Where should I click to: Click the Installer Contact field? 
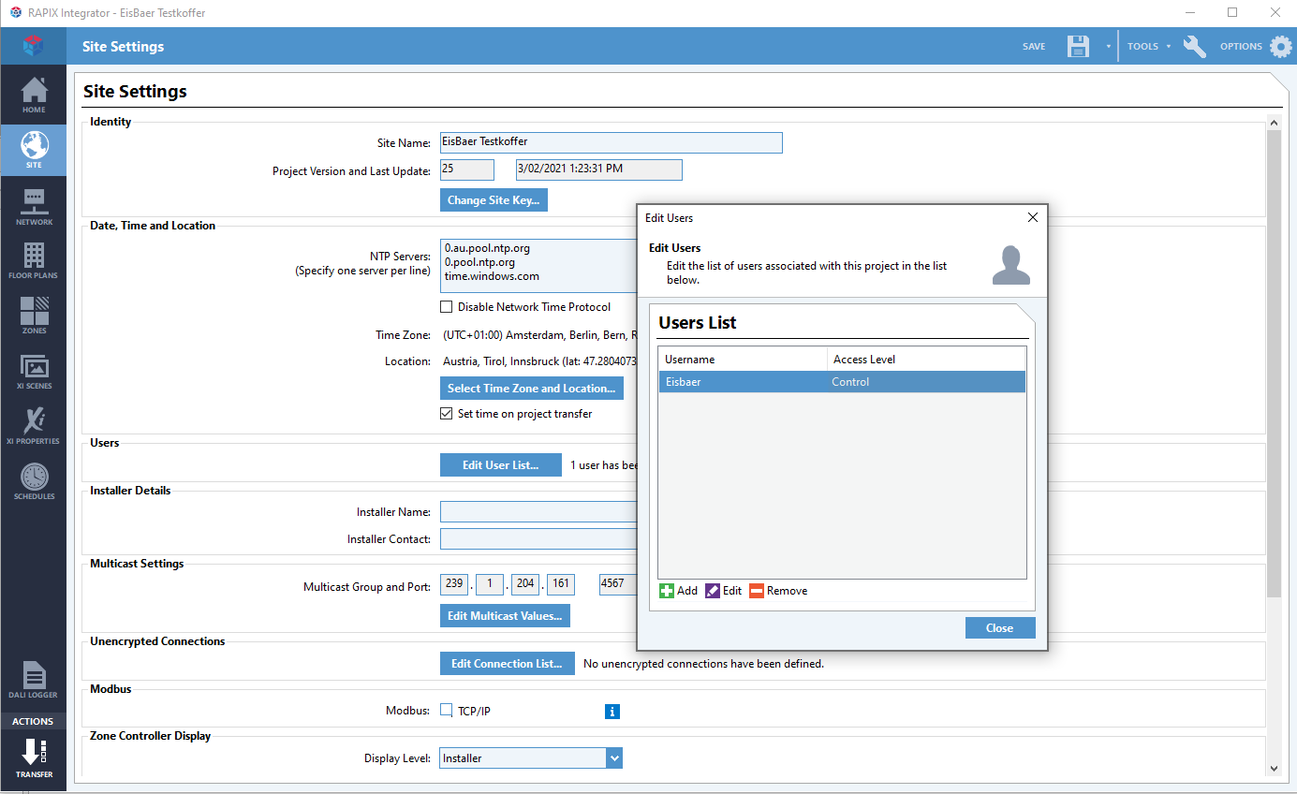[538, 539]
